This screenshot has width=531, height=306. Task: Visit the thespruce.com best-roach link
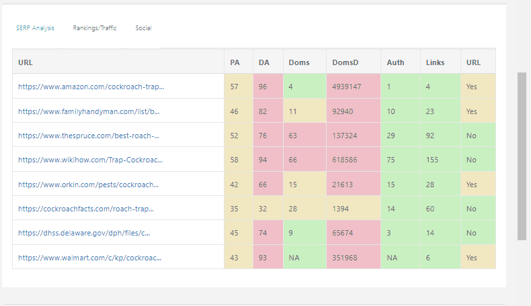(88, 136)
